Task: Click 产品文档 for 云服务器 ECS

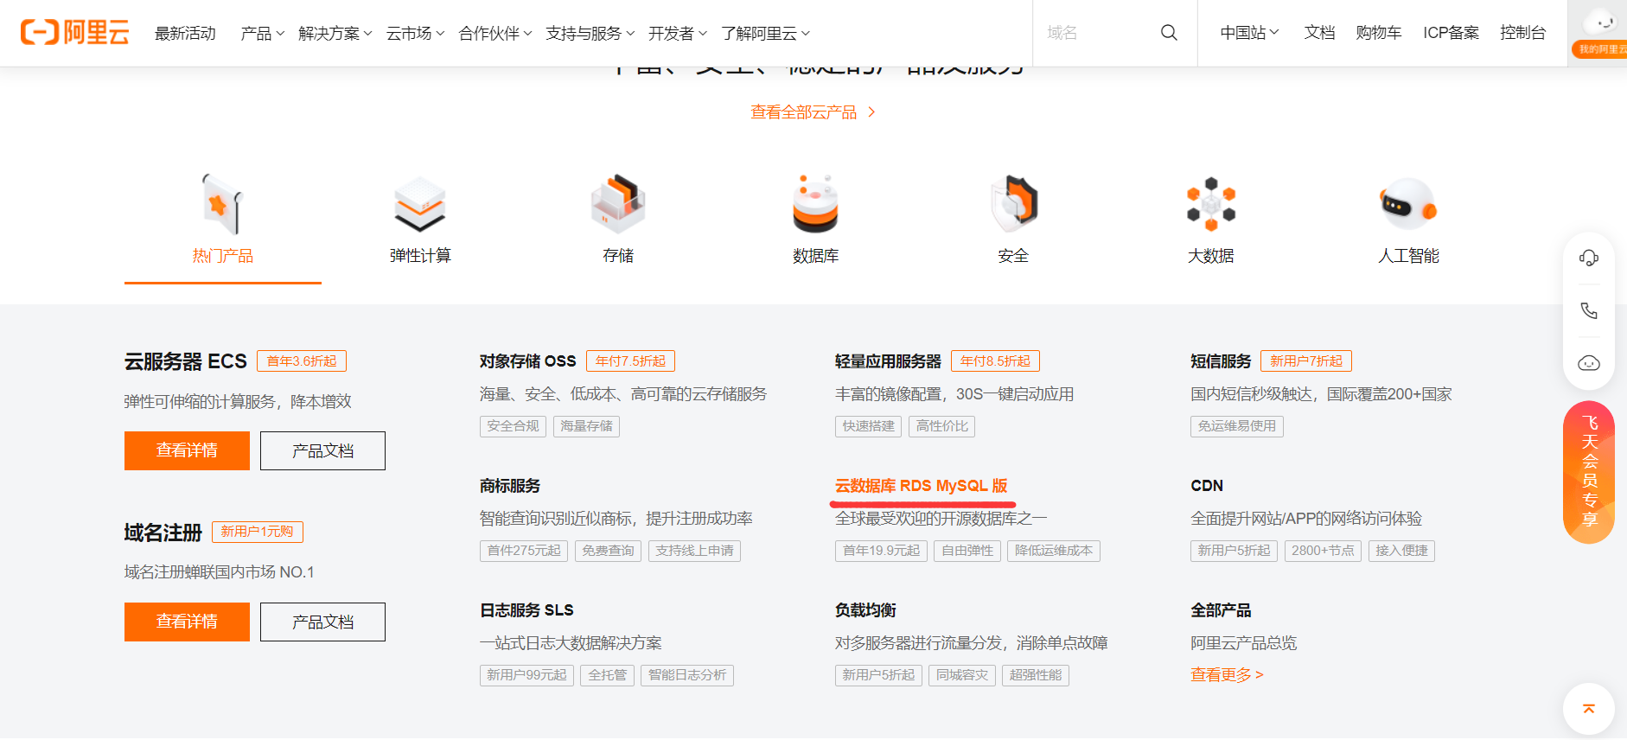Action: tap(322, 450)
